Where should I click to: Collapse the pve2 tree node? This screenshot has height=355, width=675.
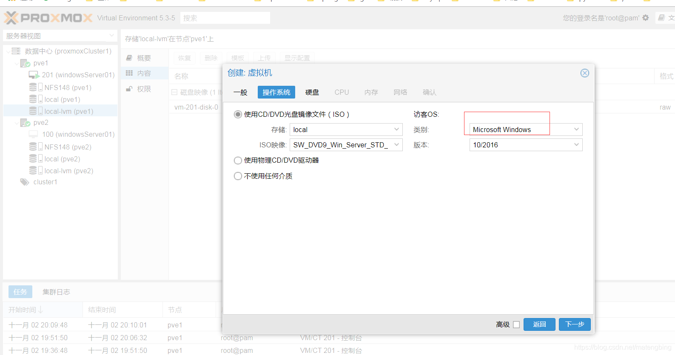17,123
